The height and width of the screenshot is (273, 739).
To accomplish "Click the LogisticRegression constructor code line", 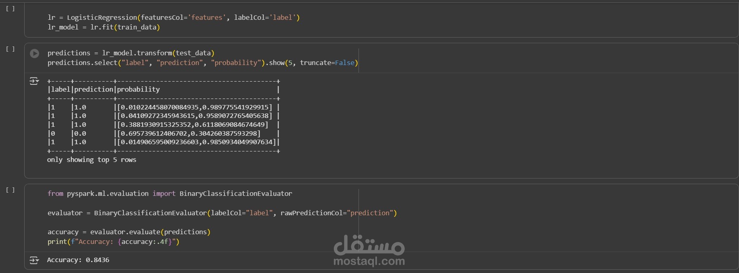I will click(174, 17).
